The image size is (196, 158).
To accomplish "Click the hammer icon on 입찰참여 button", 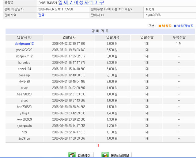I will click(72, 155).
